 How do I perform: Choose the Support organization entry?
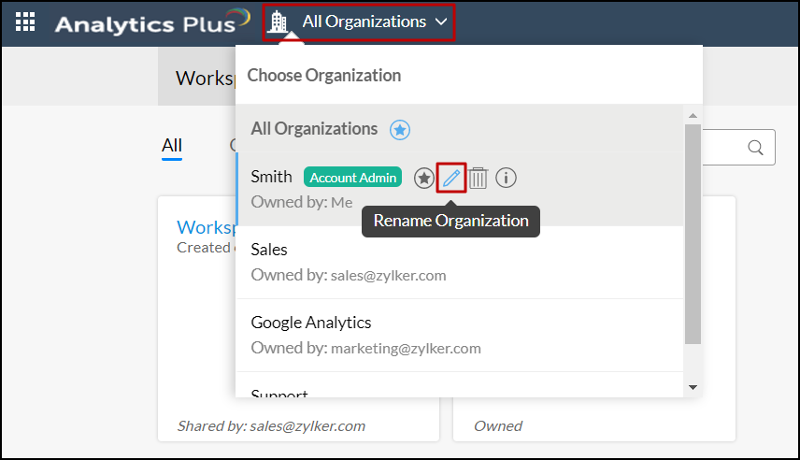[279, 394]
